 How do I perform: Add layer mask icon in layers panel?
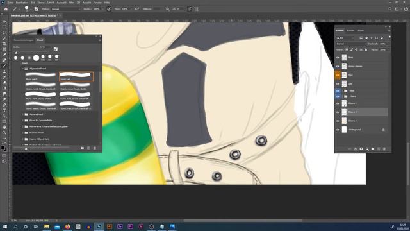(x=361, y=149)
